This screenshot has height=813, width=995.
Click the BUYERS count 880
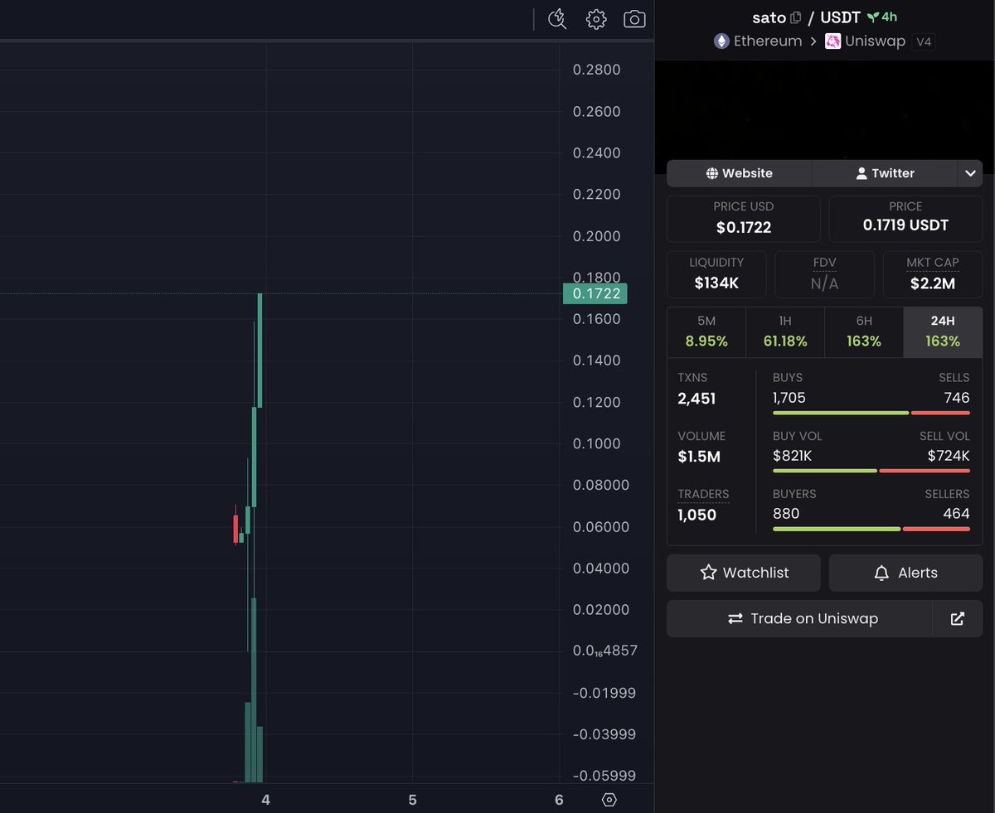(x=786, y=514)
